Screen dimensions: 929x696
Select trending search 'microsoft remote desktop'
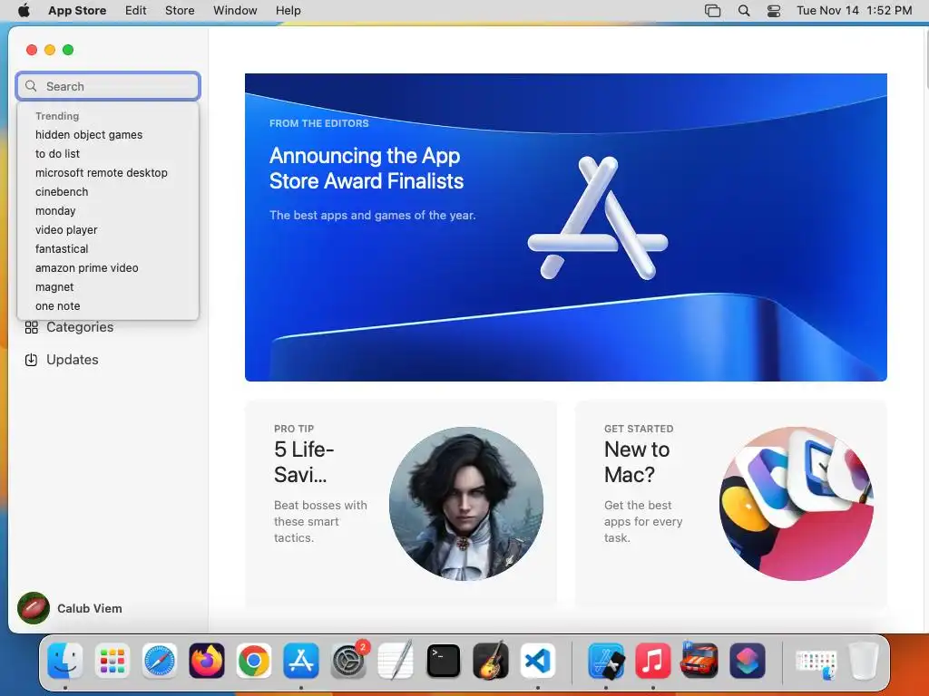pyautogui.click(x=108, y=173)
